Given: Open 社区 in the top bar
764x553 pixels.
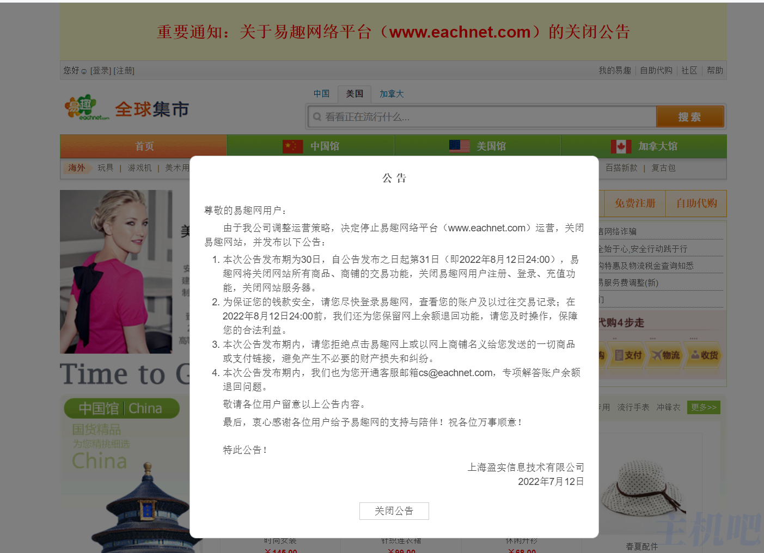Looking at the screenshot, I should (689, 70).
